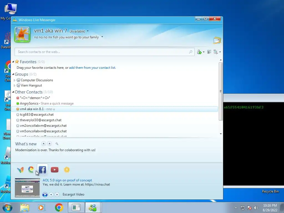Click the contact list scroll up arrow
This screenshot has height=213, width=284.
221,60
